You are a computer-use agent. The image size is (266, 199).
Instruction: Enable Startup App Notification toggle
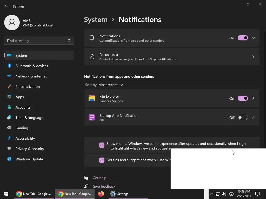click(243, 118)
